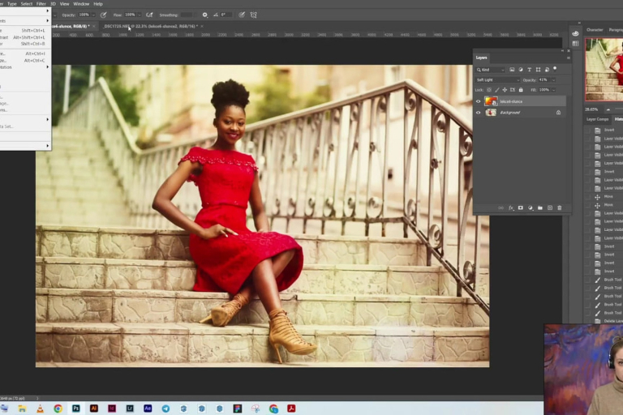Click the brush Flow 100% field
This screenshot has height=415, width=623.
pos(130,15)
